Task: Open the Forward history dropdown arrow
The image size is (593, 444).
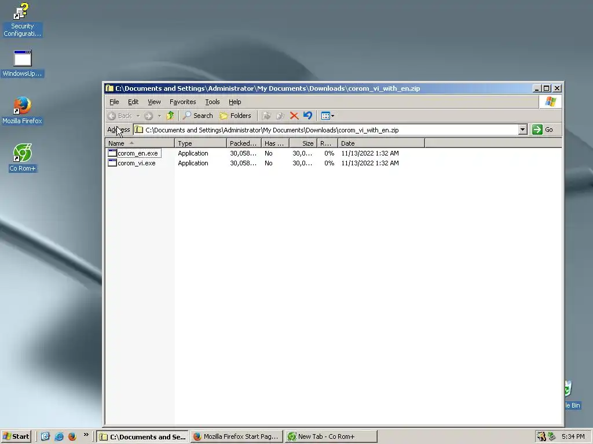Action: [159, 116]
